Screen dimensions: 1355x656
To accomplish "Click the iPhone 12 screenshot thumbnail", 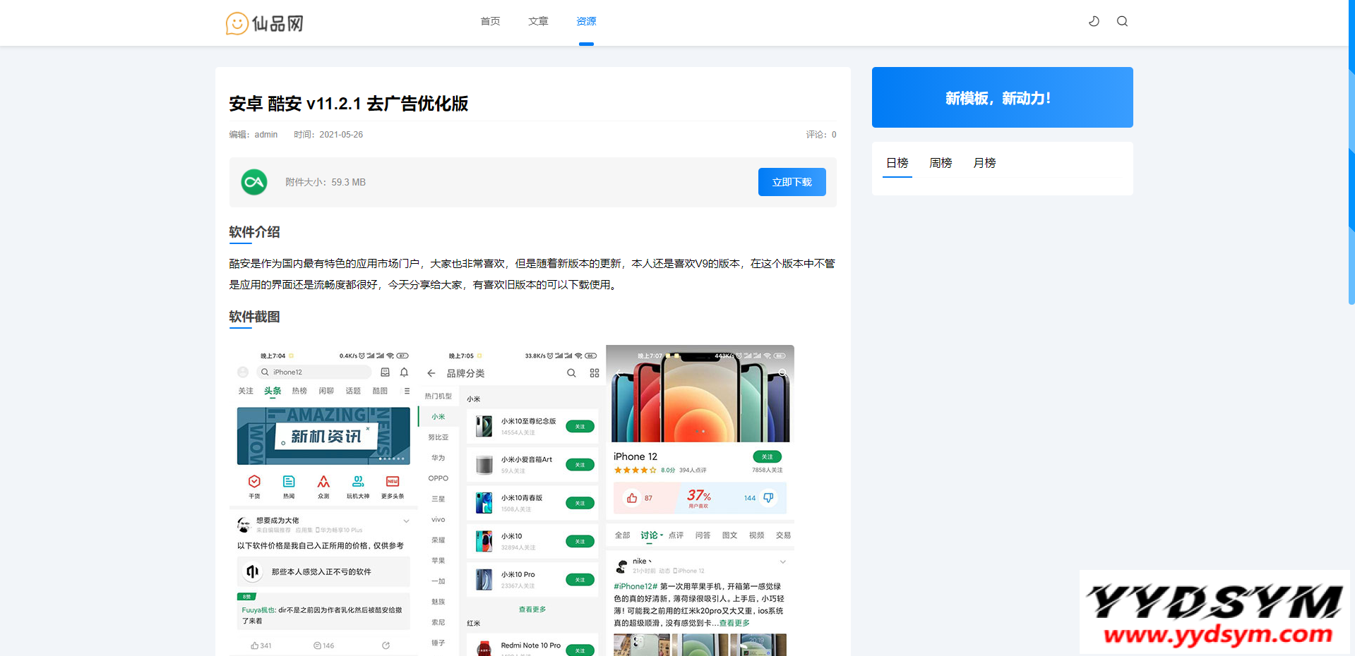I will [699, 494].
